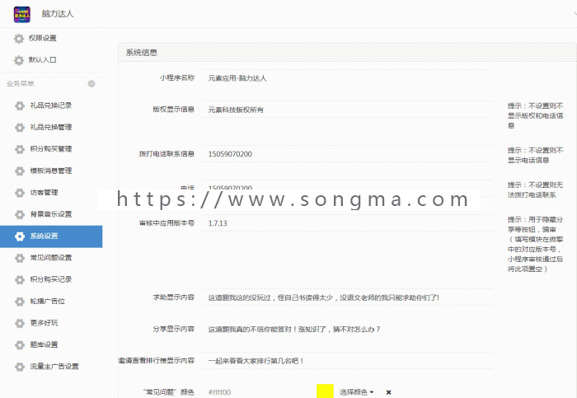Clear the color with the X button
577x398 pixels.
[x=388, y=392]
